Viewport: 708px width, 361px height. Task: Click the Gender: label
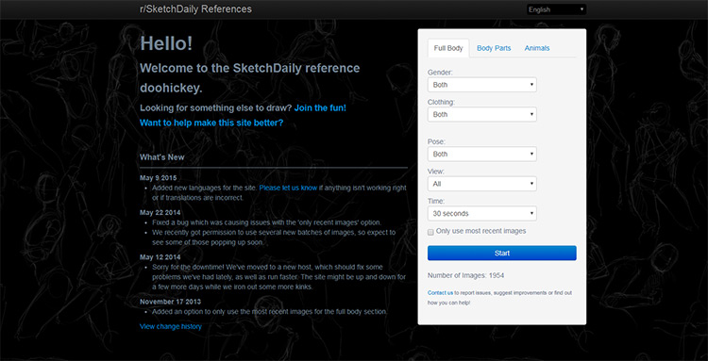[440, 73]
